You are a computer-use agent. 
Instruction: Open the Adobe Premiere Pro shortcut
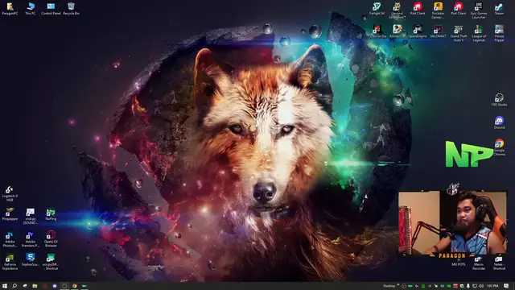pyautogui.click(x=31, y=239)
